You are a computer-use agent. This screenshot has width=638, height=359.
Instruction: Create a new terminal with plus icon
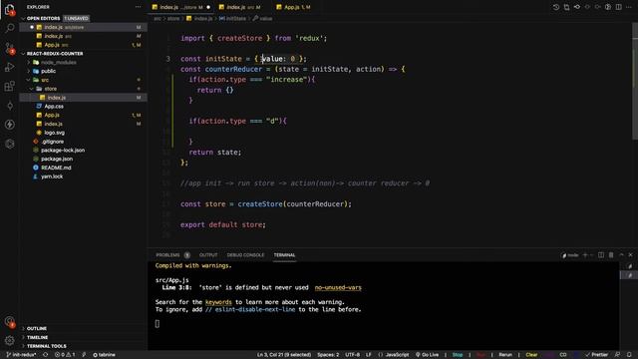pos(585,255)
